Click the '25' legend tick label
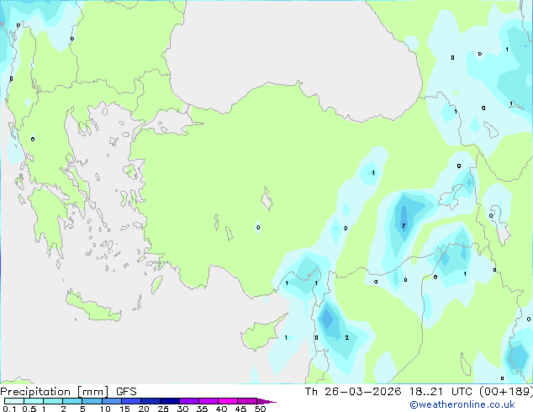Screen dimensions: 533x412 [x=163, y=409]
